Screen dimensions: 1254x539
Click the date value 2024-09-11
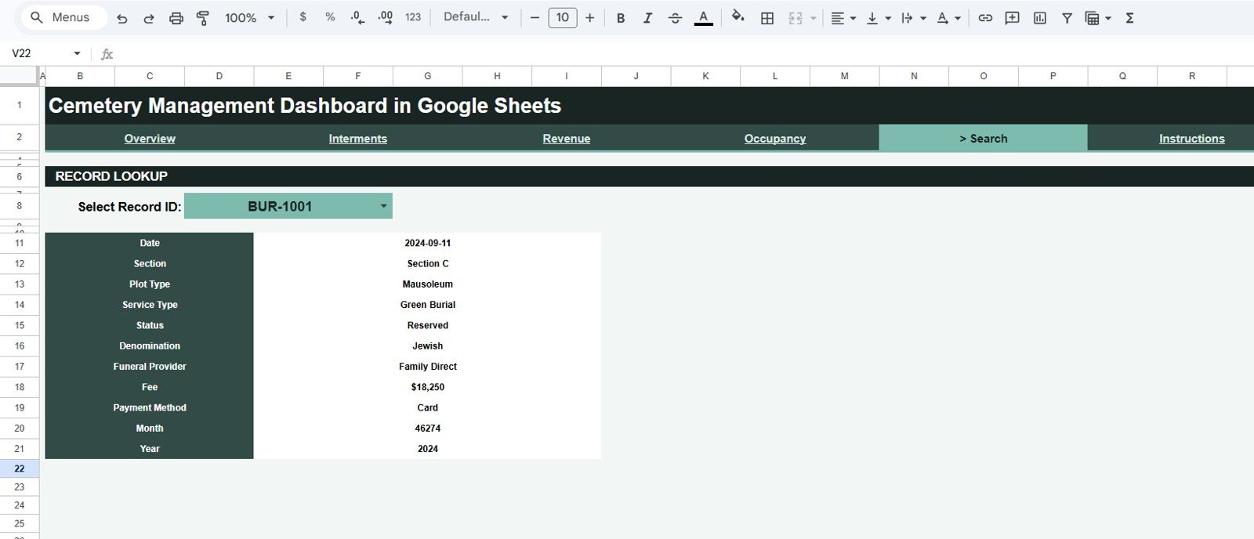tap(427, 243)
